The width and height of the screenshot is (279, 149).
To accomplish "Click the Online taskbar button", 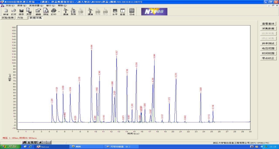I will pos(52,147).
